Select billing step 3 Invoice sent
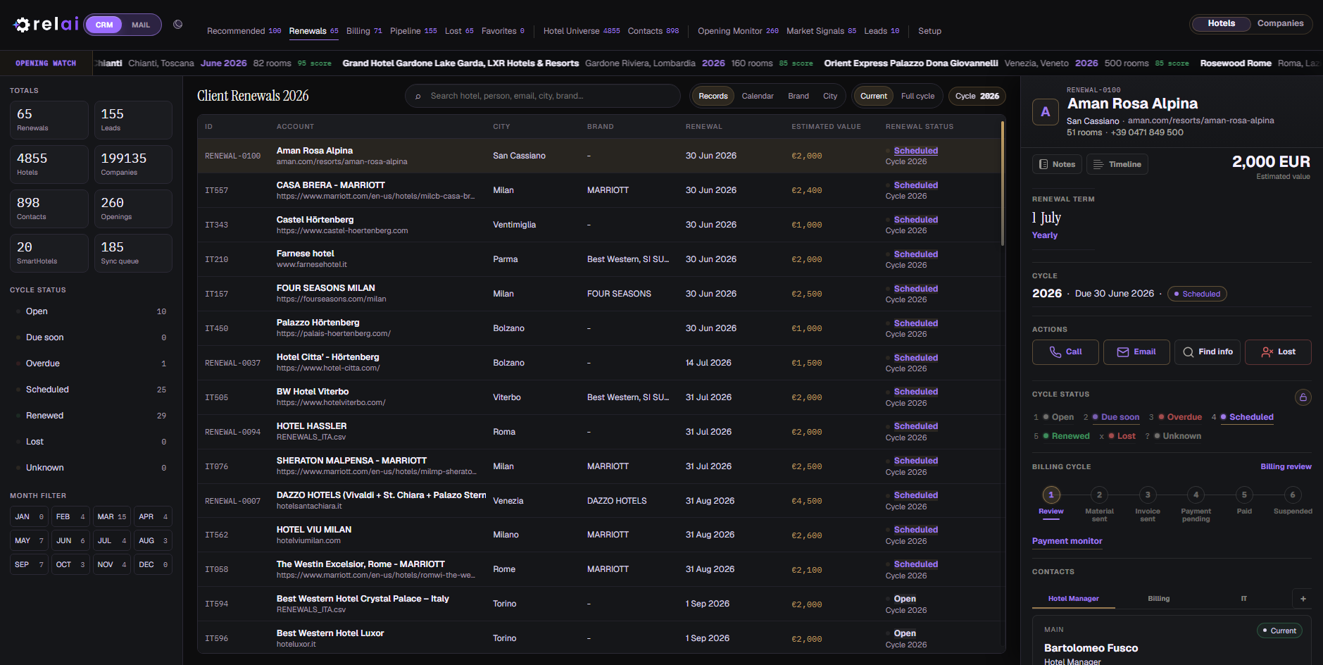This screenshot has height=665, width=1323. pyautogui.click(x=1148, y=495)
